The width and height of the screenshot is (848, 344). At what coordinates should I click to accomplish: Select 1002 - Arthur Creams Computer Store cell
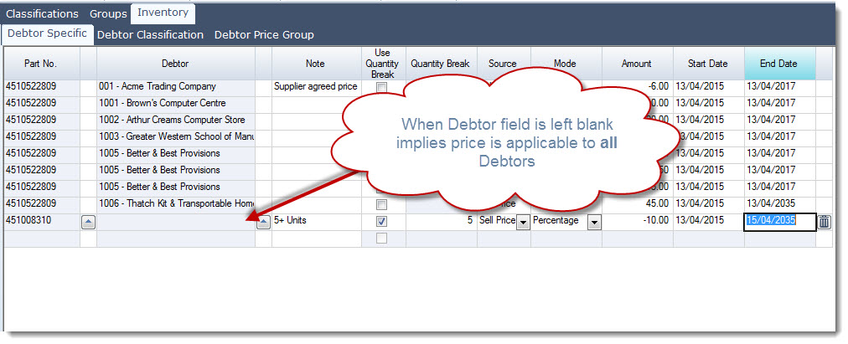(x=176, y=120)
